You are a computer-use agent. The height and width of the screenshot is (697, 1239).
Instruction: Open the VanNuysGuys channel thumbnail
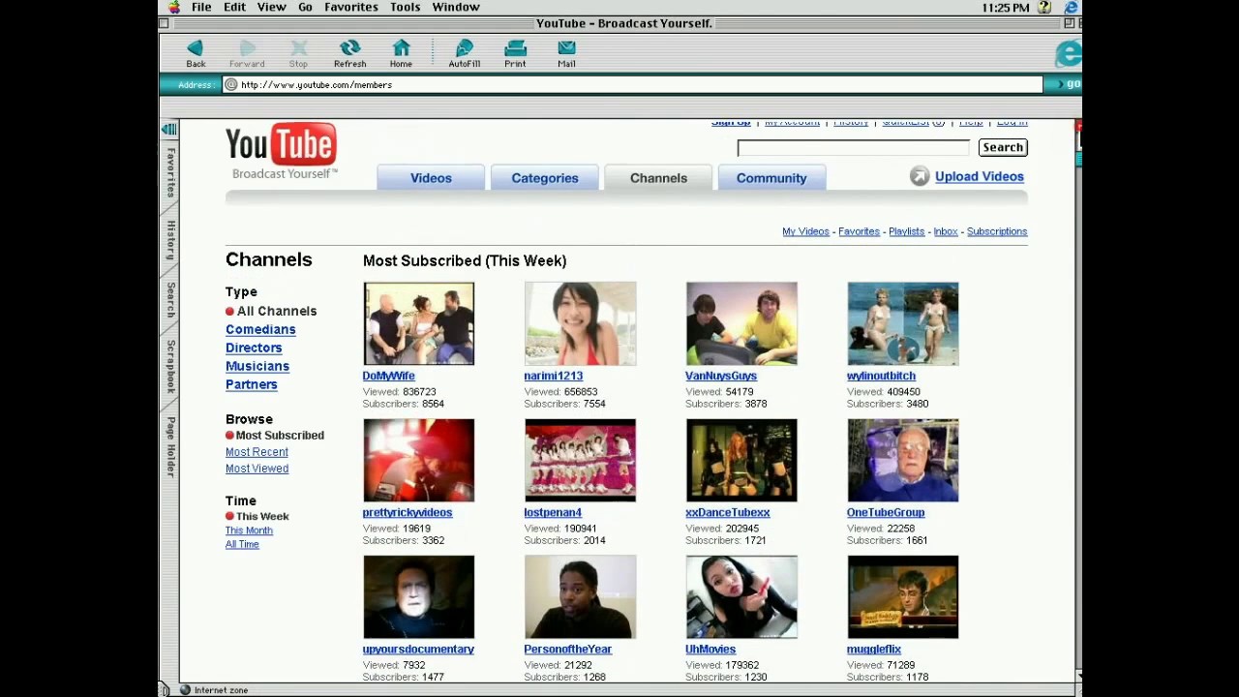click(741, 323)
